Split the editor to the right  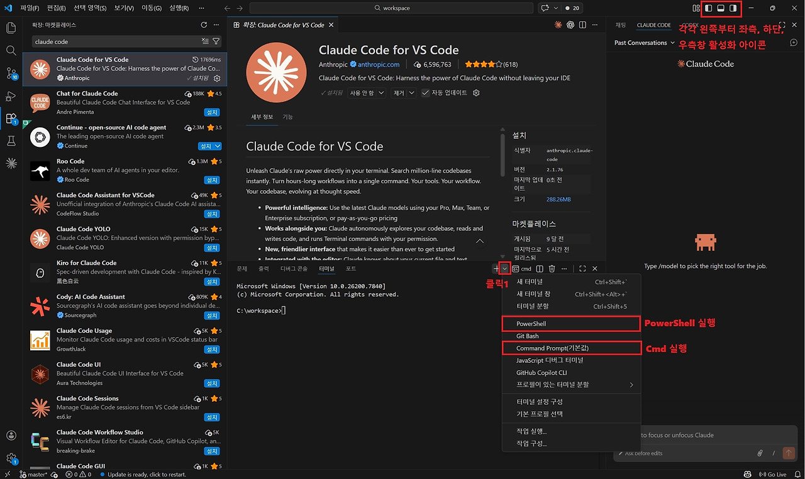click(x=582, y=25)
